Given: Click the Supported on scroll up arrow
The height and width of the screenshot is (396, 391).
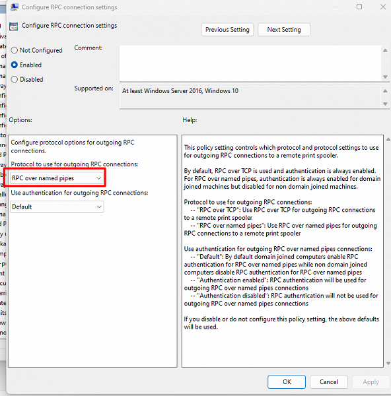Looking at the screenshot, I should click(x=385, y=91).
